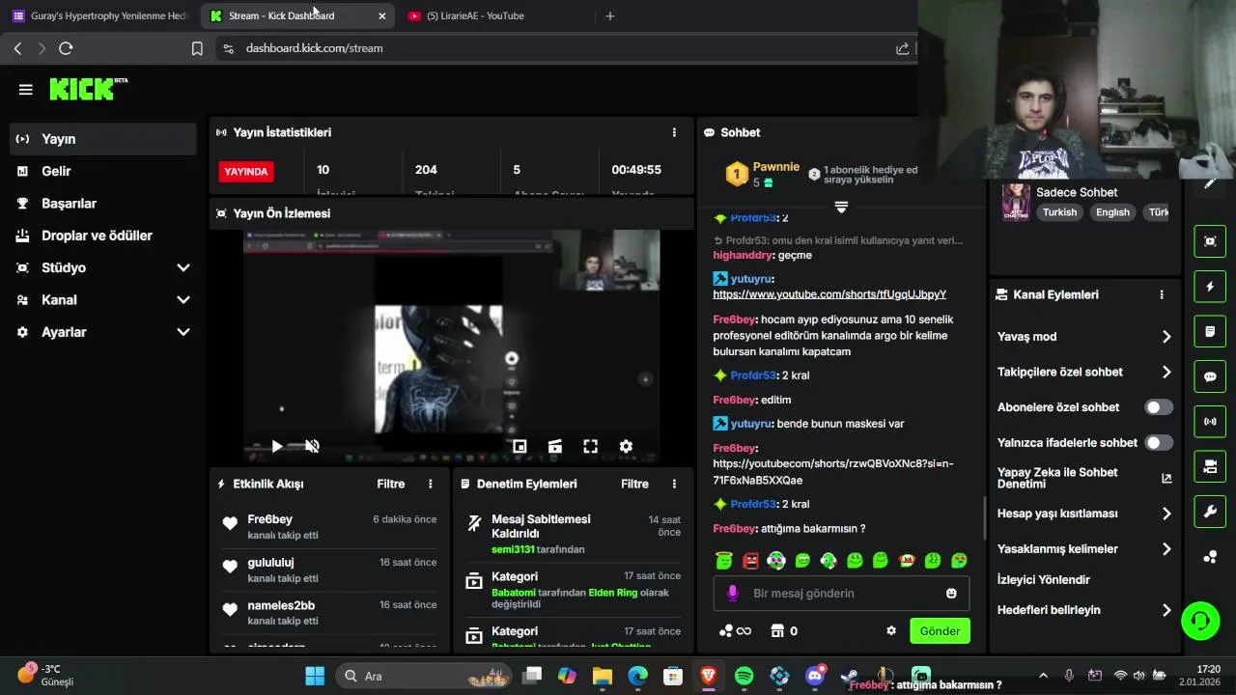
Task: Open external link for Yapay Zeka ile Sohbet Denetimi
Action: [1166, 478]
